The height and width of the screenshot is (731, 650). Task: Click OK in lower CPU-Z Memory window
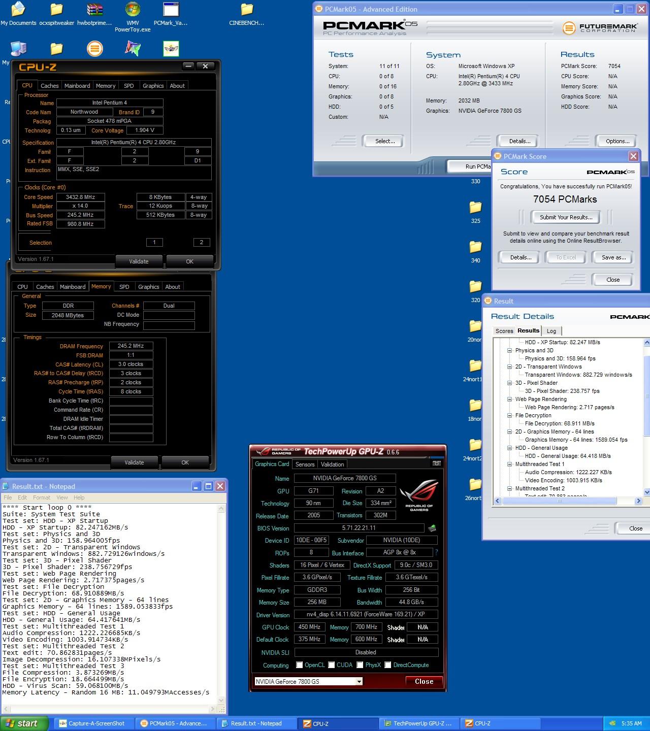[x=185, y=462]
